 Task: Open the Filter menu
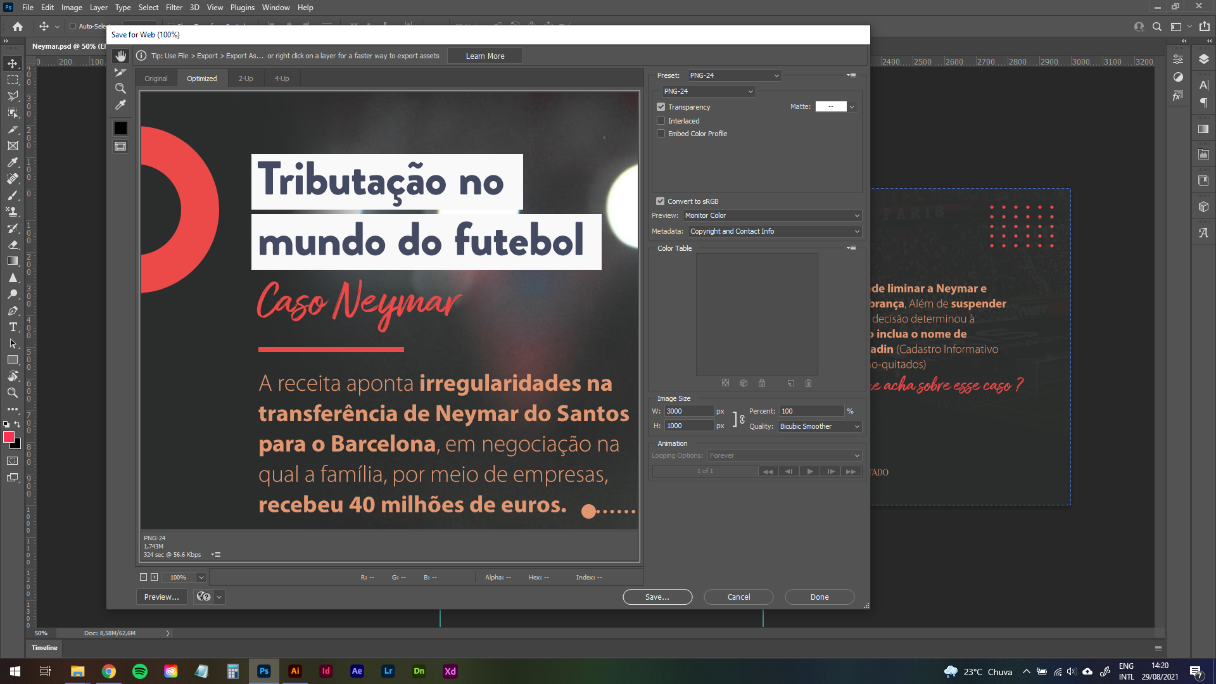[x=174, y=7]
